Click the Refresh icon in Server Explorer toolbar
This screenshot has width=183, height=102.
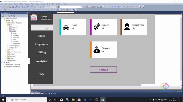pos(3,16)
